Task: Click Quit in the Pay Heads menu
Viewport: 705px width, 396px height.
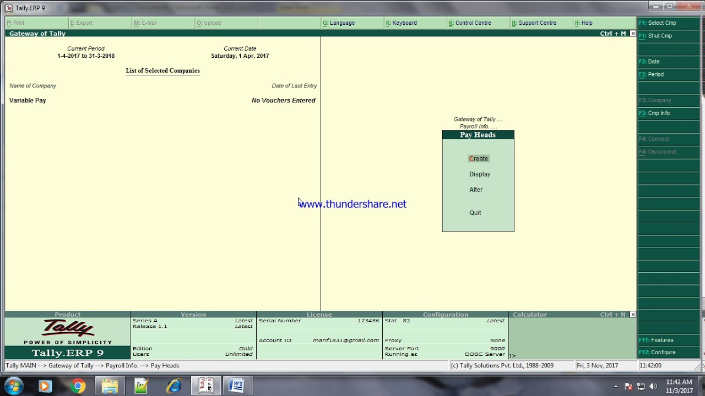Action: [x=475, y=212]
